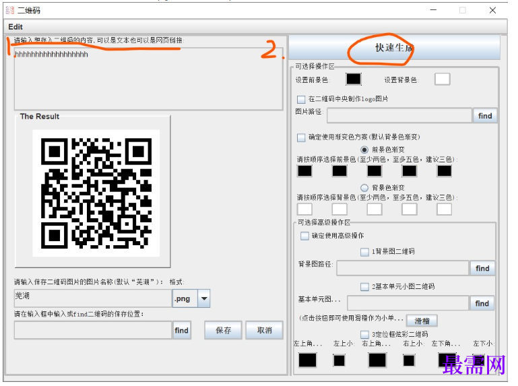Pick the 左上角 large black locator swatch

[x=307, y=360]
